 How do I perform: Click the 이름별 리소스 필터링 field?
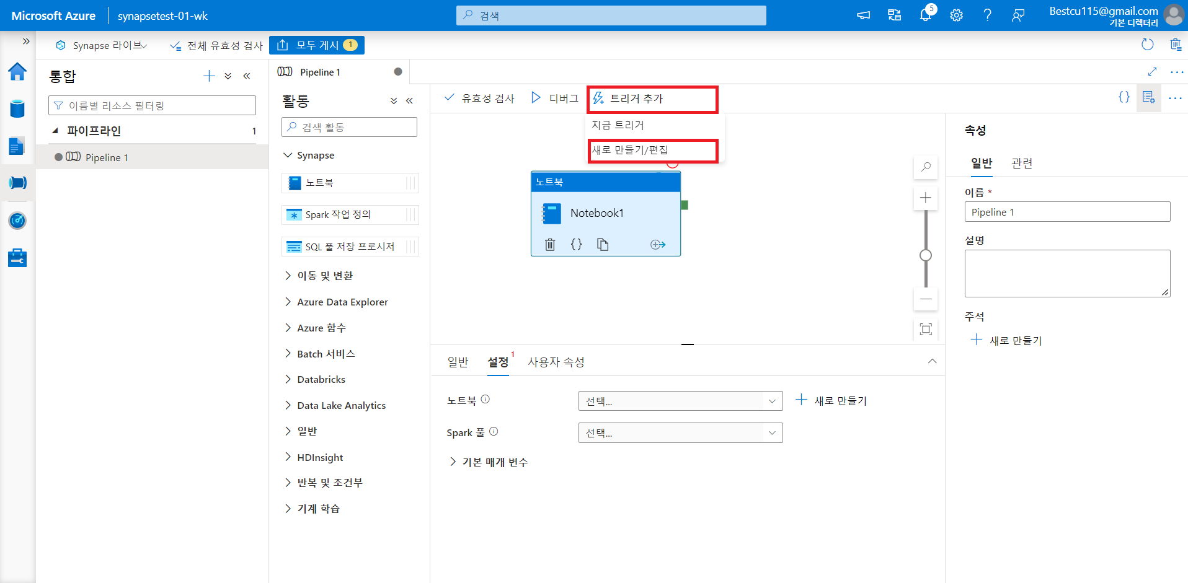[152, 105]
